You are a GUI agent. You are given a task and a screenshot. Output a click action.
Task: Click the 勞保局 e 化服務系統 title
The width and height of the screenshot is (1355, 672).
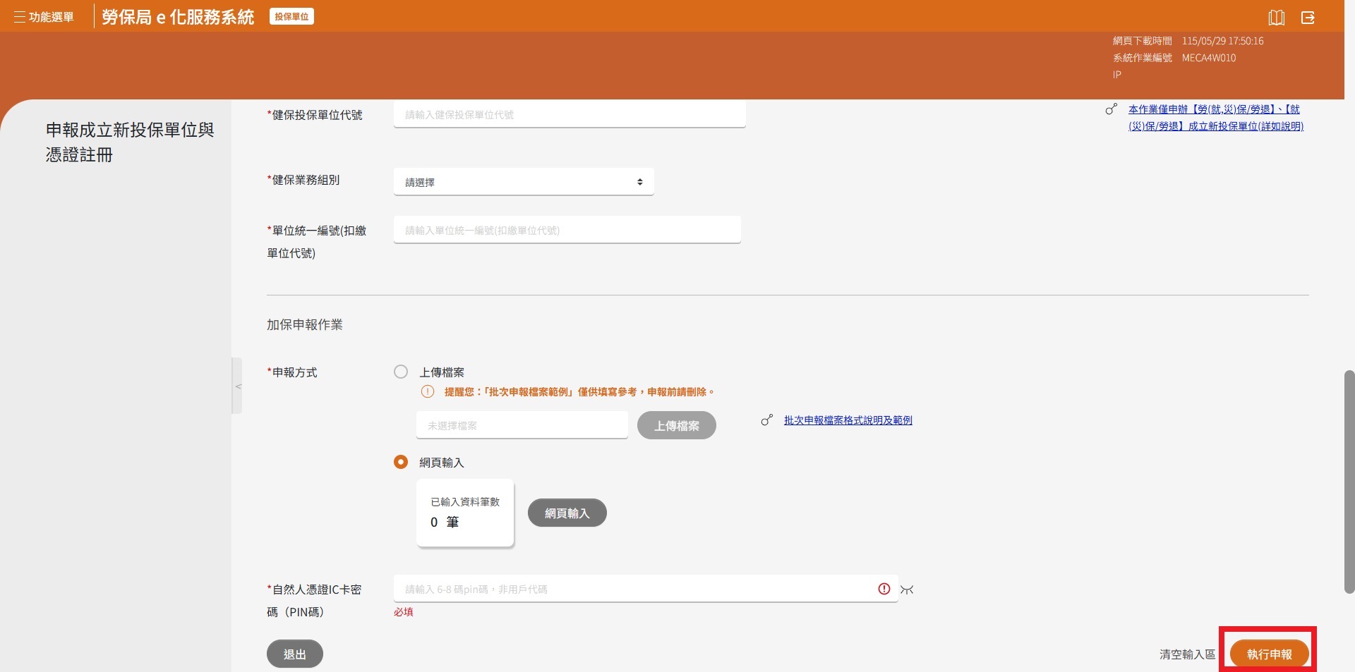point(178,17)
